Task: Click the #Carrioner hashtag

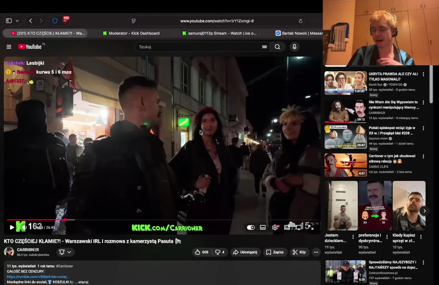Action: (65, 266)
